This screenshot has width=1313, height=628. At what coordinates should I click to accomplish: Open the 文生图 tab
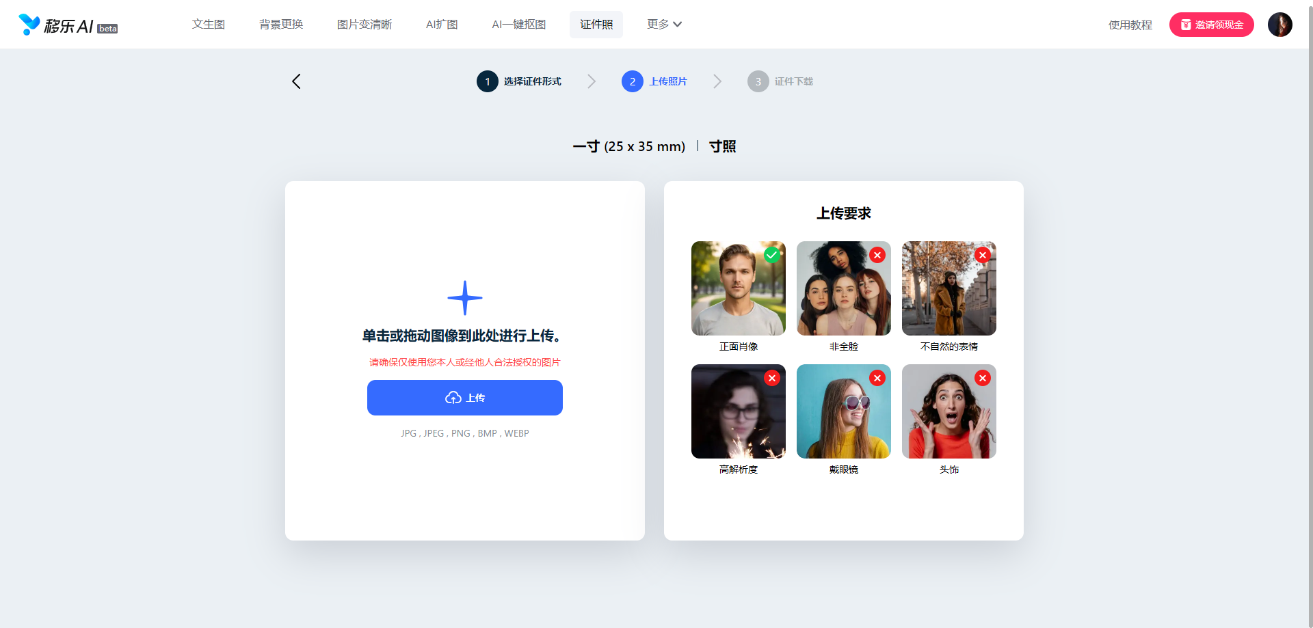209,25
